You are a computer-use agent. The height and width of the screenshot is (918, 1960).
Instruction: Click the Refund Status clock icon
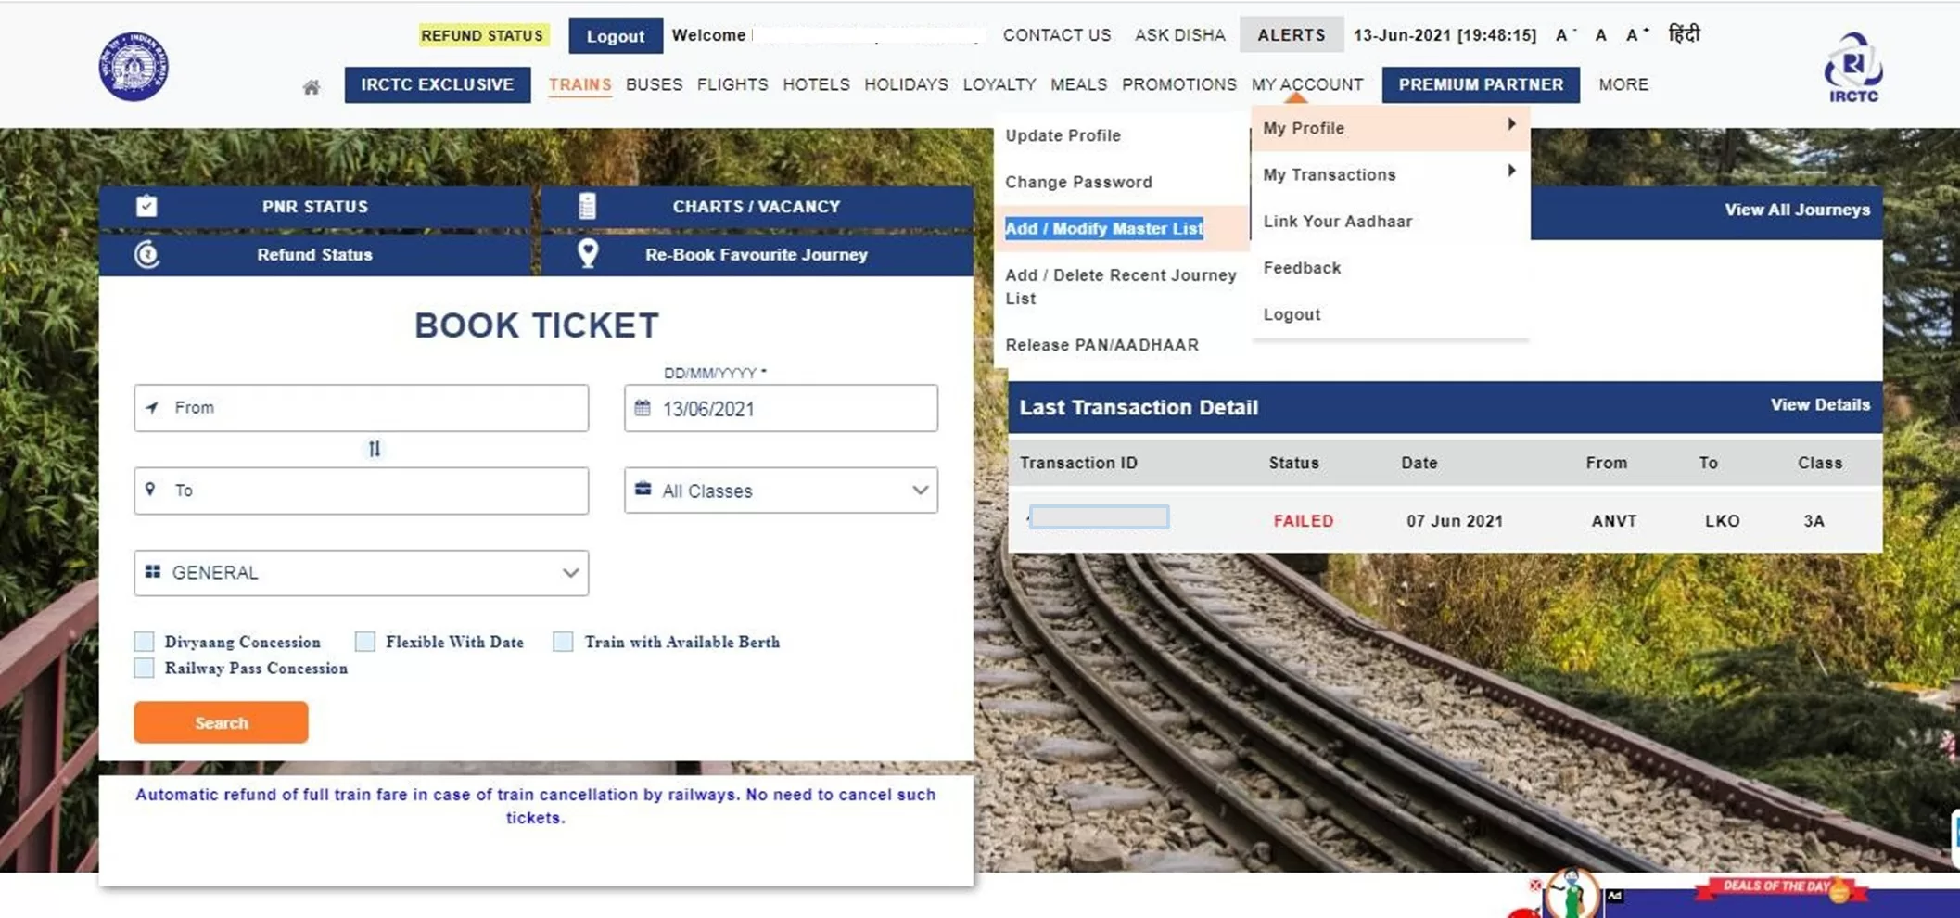coord(146,255)
